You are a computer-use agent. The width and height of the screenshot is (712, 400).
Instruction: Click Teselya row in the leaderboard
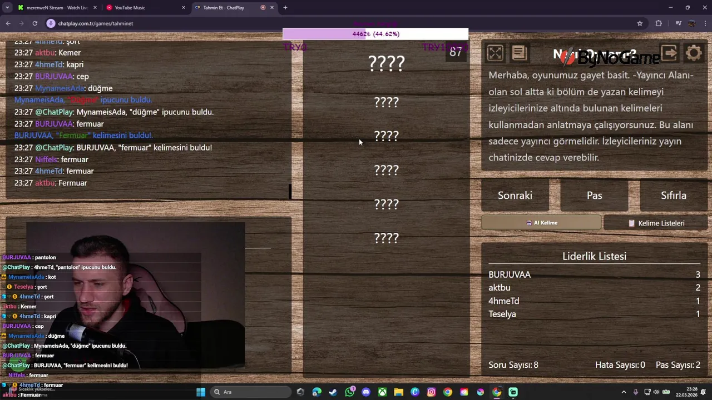point(594,314)
